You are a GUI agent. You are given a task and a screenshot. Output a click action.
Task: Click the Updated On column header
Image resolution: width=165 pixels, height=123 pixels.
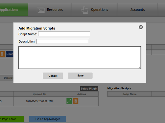pos(39,94)
